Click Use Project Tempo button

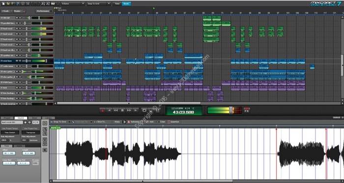[x=10, y=128]
